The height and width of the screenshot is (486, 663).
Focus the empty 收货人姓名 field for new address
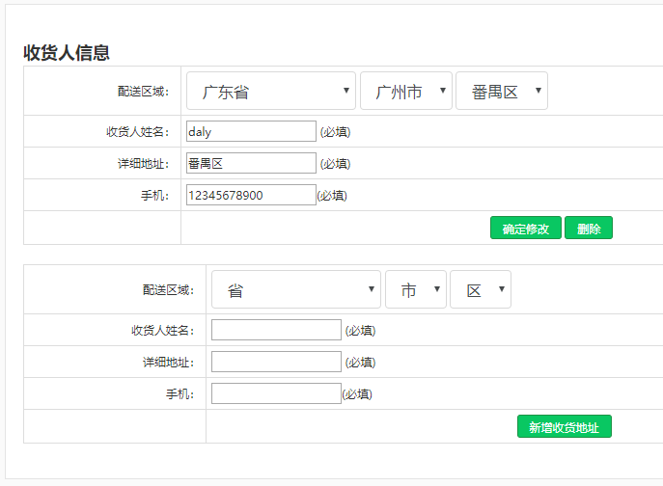[276, 330]
